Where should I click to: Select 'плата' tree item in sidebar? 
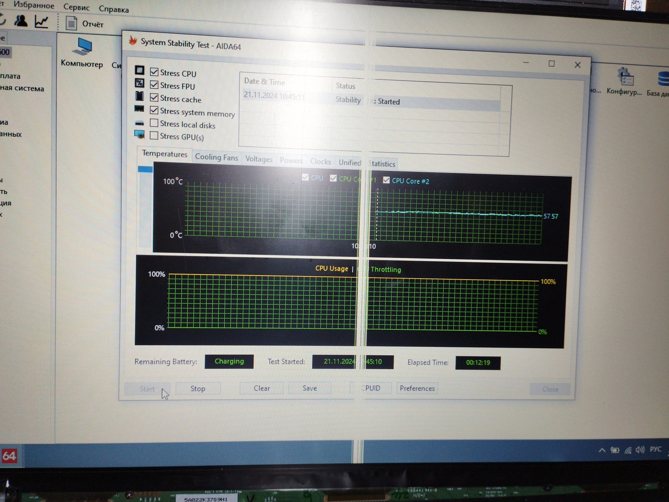click(10, 76)
